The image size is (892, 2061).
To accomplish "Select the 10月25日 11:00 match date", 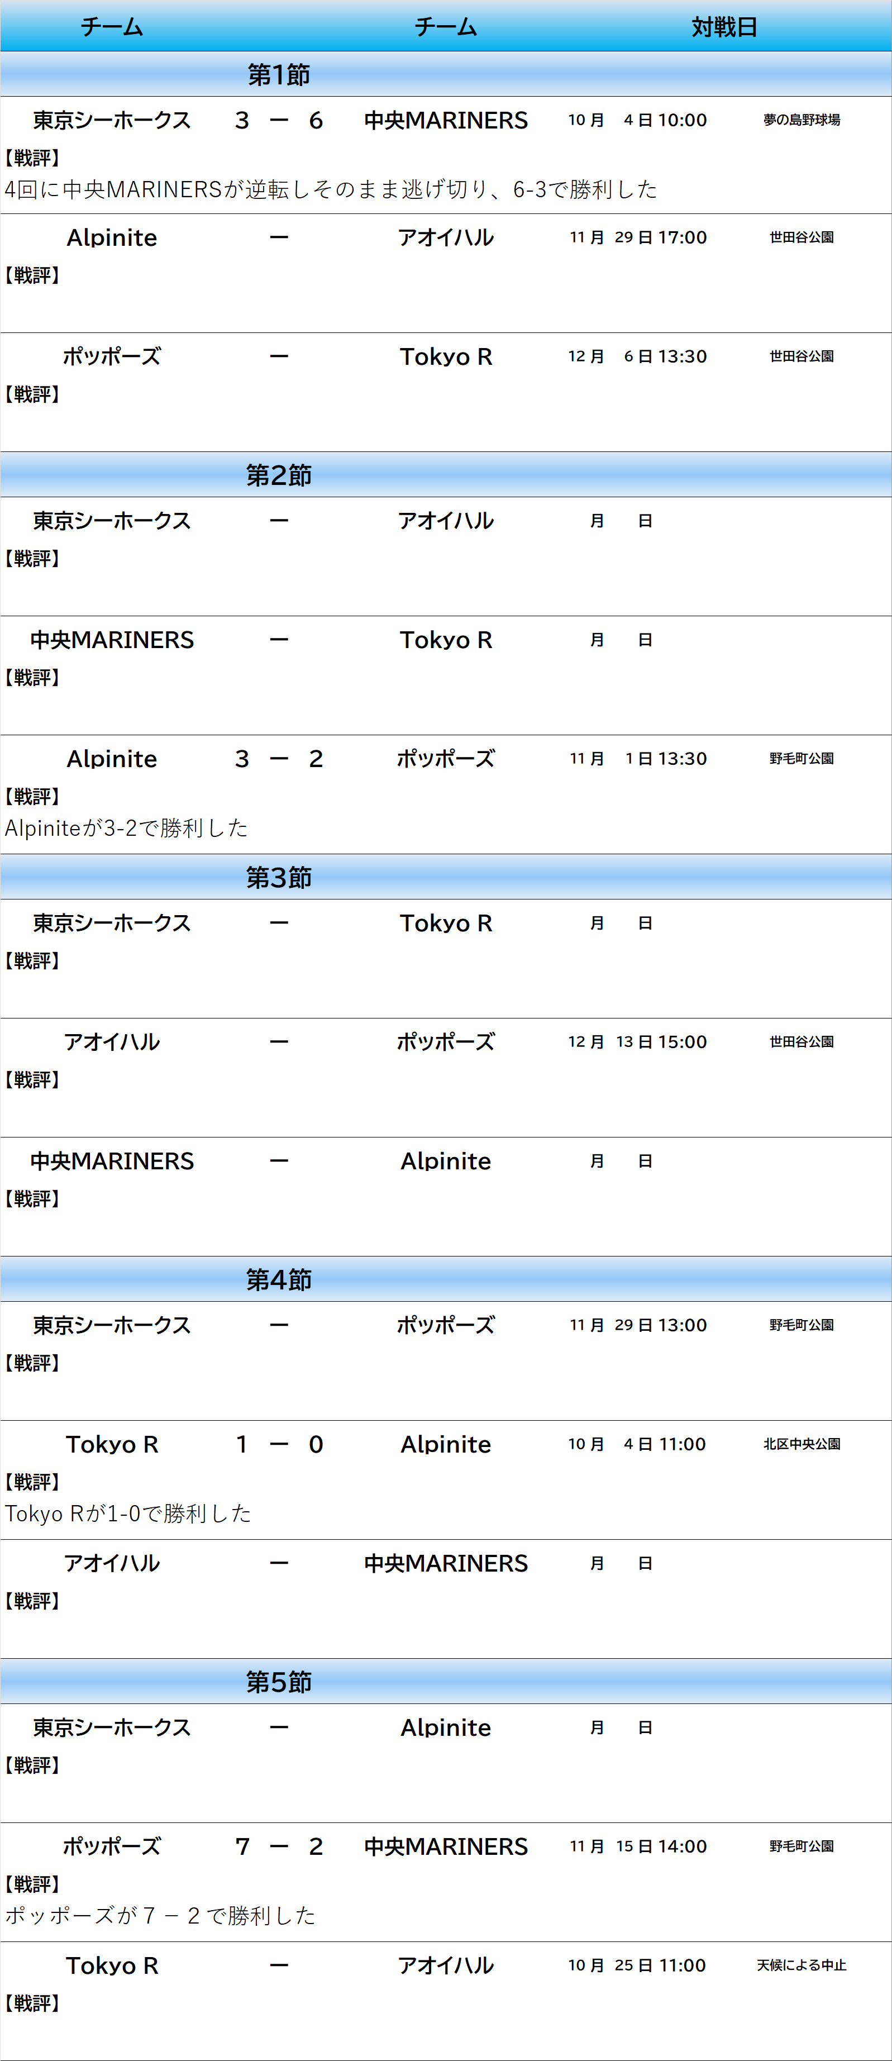I will [637, 1965].
